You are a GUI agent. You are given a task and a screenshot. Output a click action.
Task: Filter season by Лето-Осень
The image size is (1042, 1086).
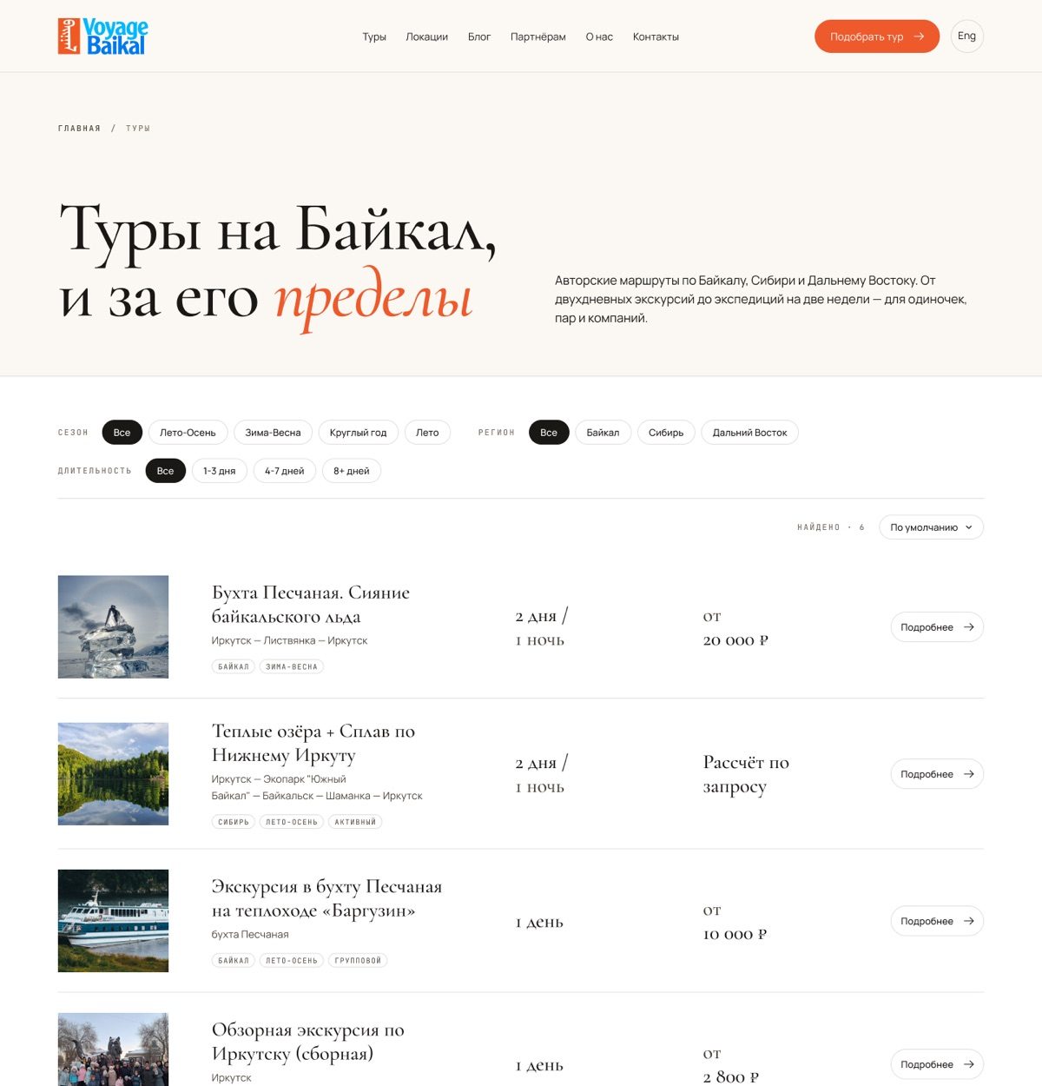coord(188,433)
